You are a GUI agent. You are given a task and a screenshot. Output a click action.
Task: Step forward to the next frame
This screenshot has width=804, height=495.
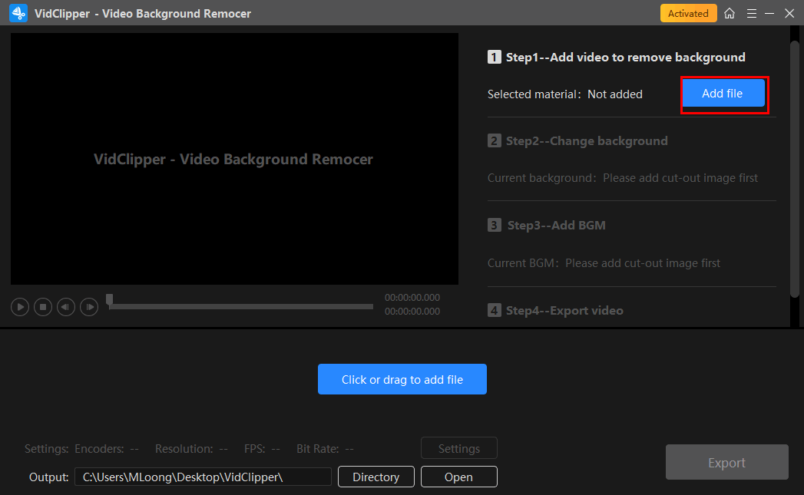(90, 307)
